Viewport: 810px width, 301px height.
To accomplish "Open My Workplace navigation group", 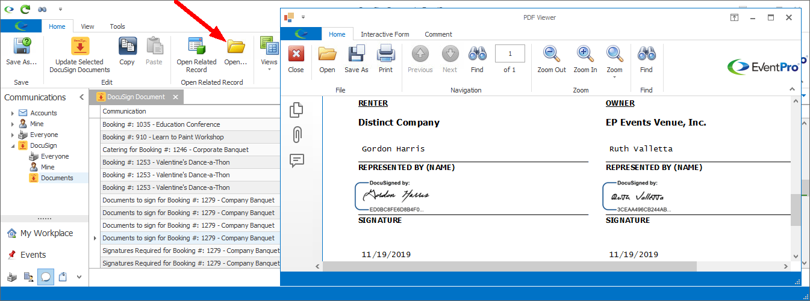I will click(43, 233).
